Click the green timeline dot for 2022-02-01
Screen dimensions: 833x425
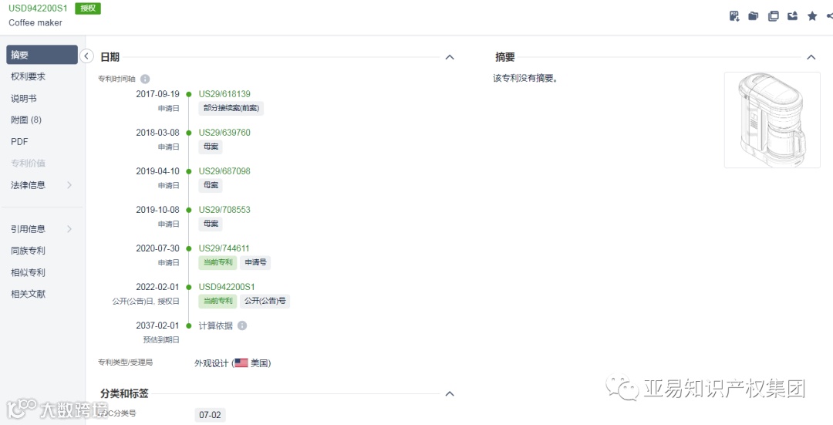pos(189,287)
